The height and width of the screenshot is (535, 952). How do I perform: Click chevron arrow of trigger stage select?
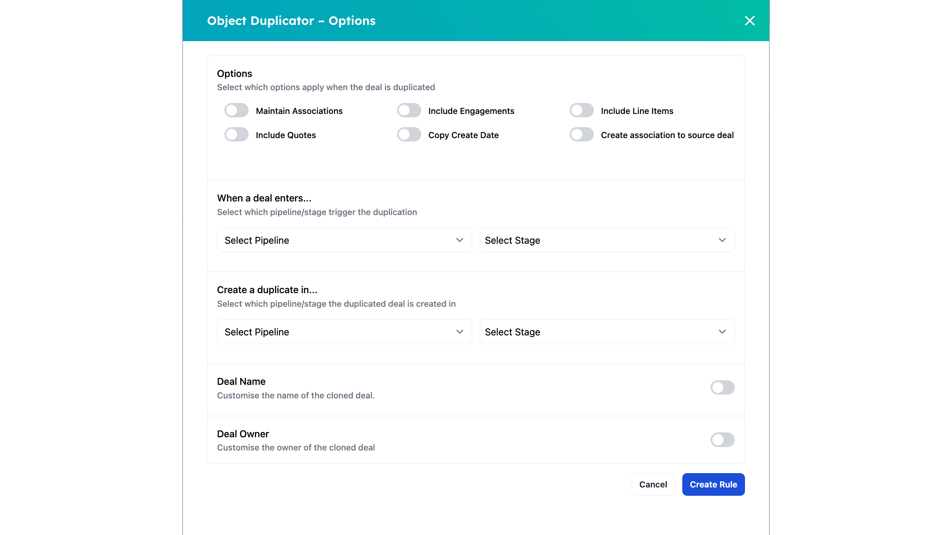(722, 240)
